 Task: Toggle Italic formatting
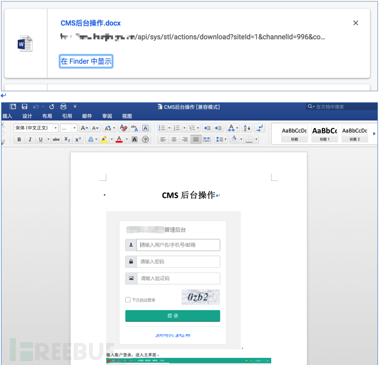click(x=30, y=139)
